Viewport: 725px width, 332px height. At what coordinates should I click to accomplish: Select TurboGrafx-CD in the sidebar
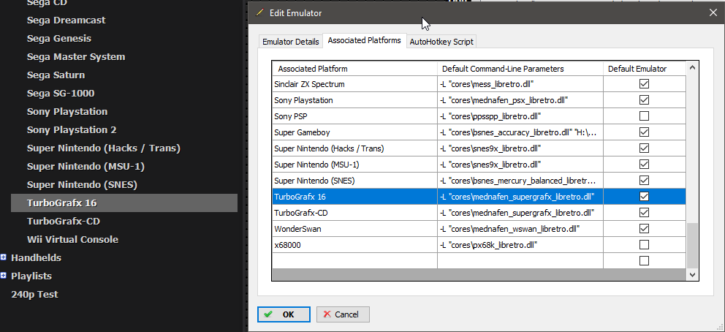64,222
